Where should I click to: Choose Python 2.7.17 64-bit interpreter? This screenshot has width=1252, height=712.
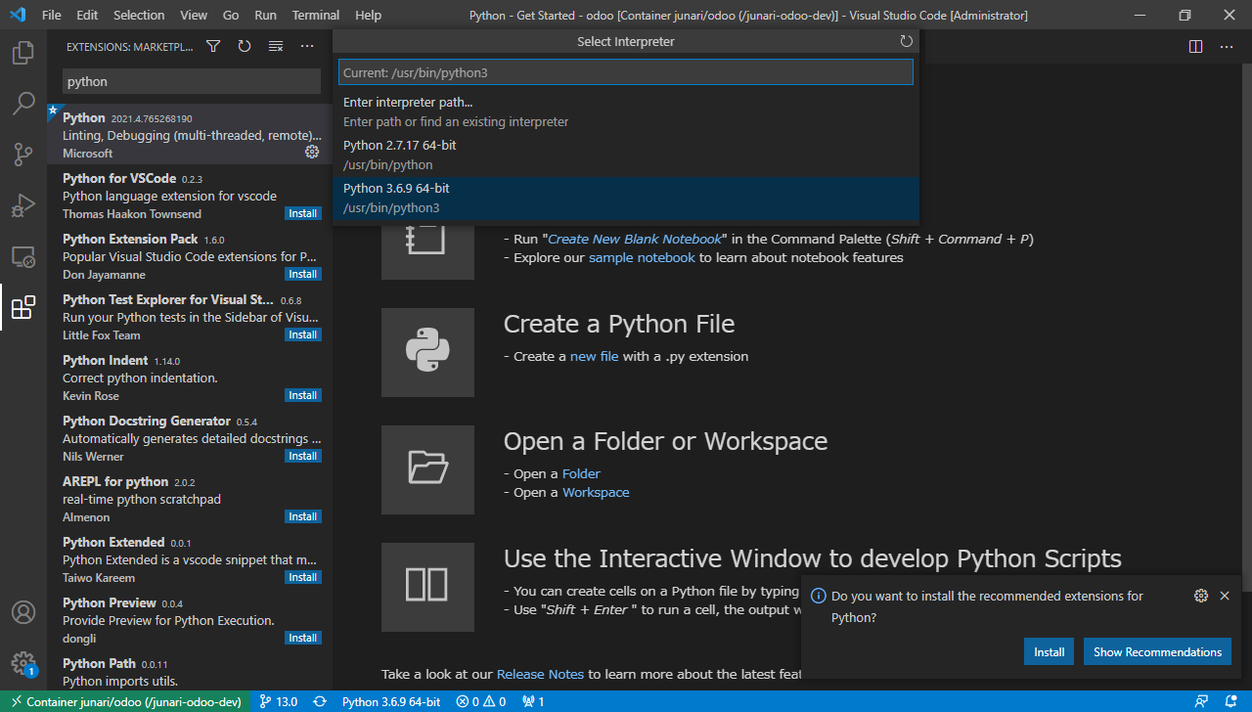tap(626, 155)
